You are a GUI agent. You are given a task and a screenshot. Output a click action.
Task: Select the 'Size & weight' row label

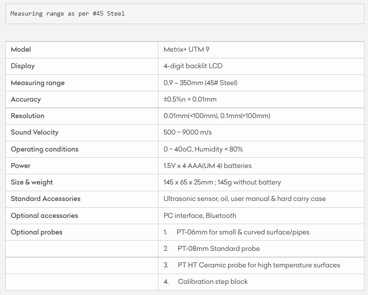[x=32, y=182]
